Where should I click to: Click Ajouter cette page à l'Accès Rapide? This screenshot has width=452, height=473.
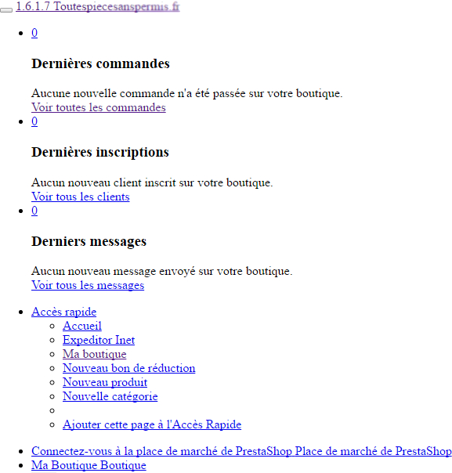click(x=152, y=424)
